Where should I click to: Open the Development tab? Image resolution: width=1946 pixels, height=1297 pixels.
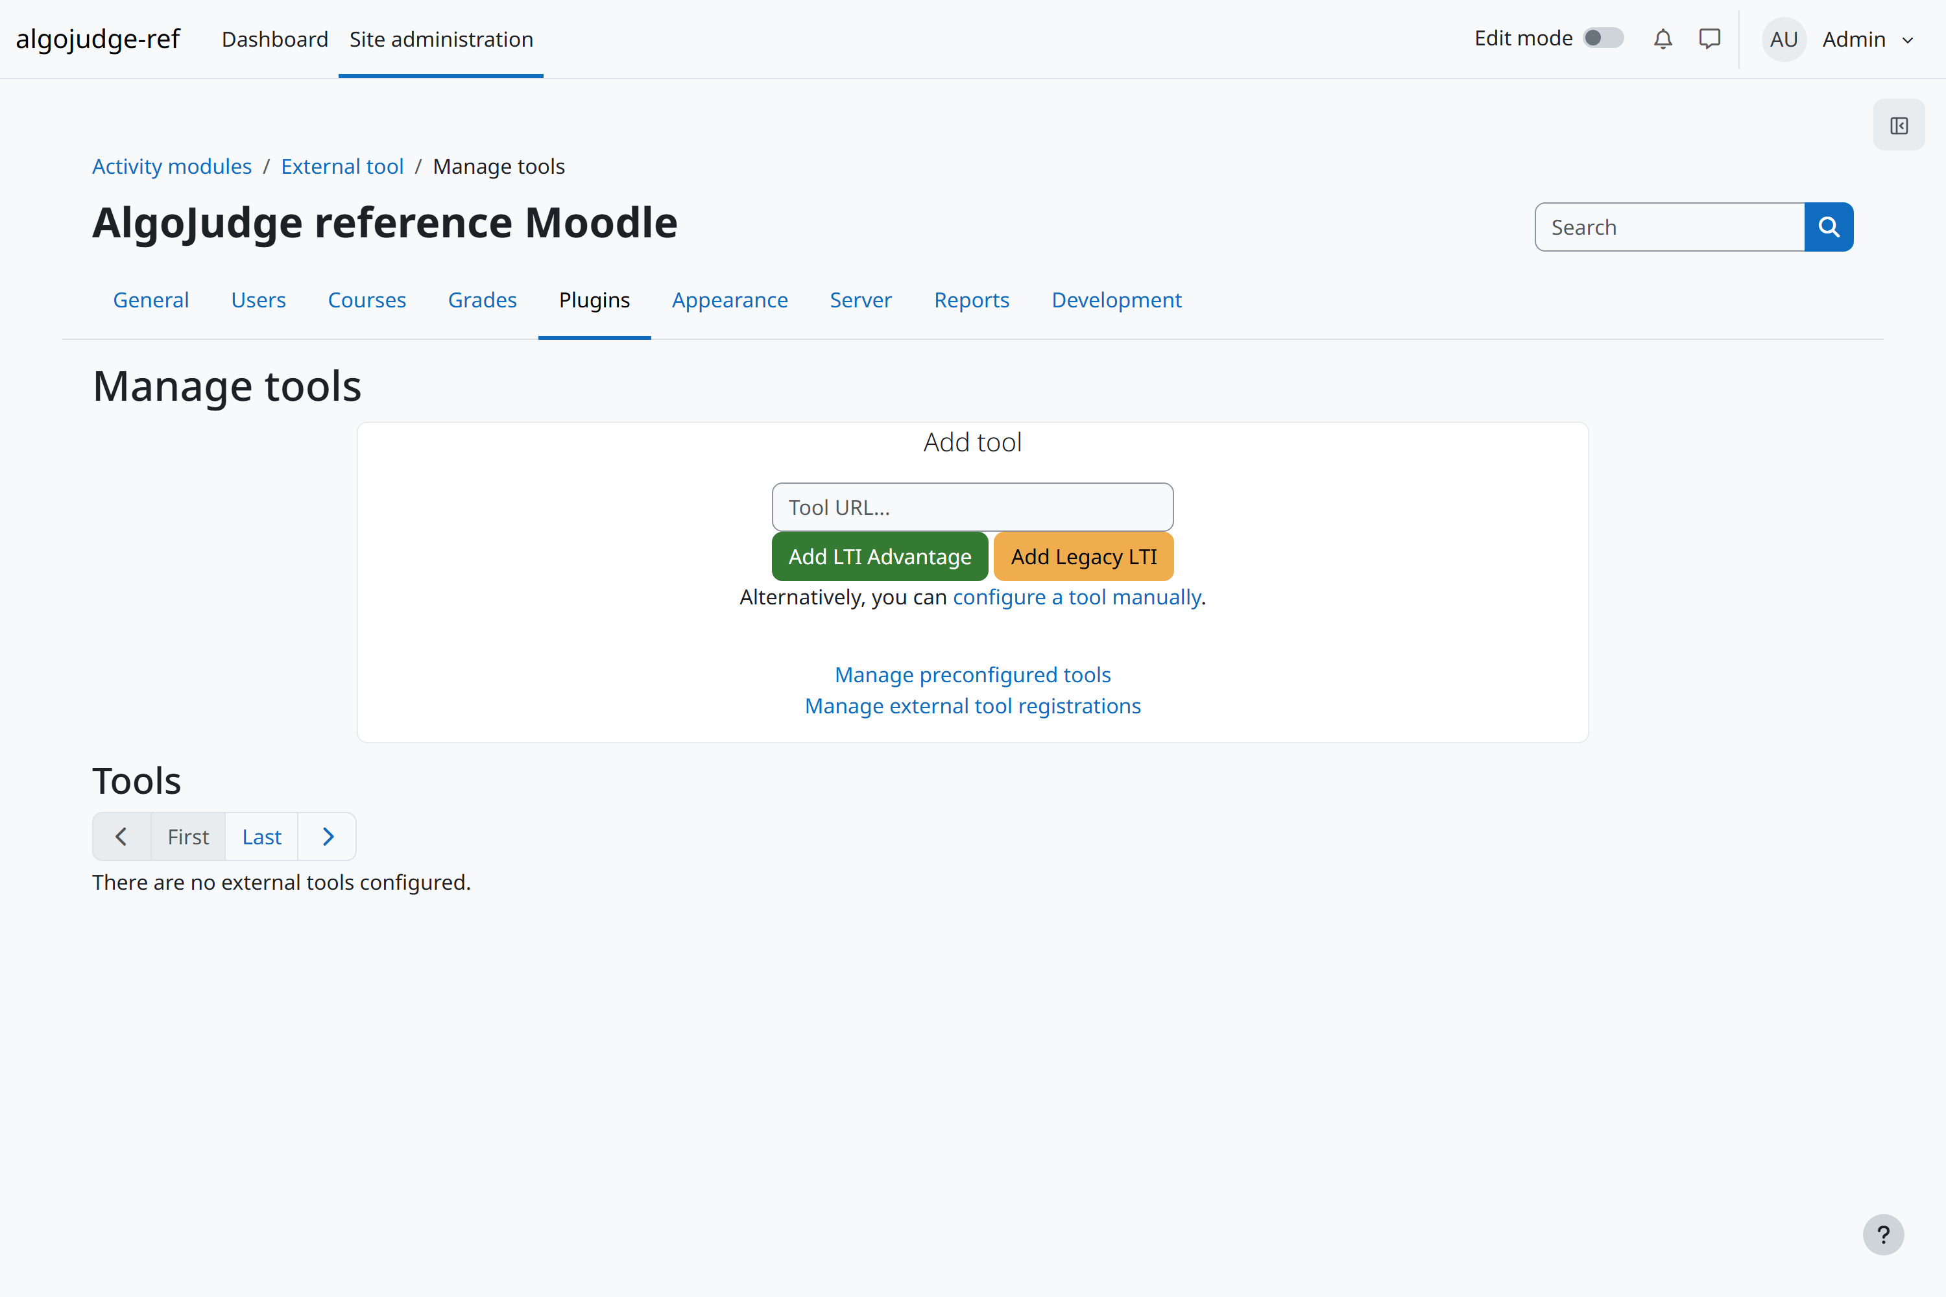tap(1116, 300)
